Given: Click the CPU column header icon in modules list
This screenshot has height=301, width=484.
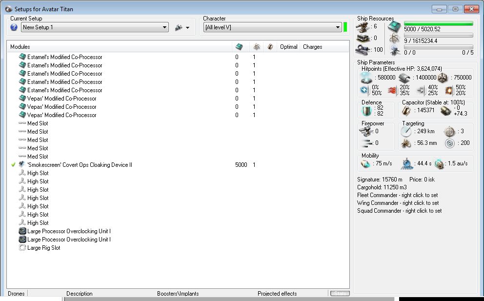Looking at the screenshot, I should click(239, 47).
